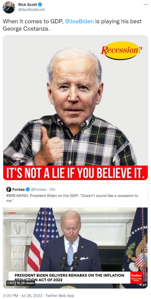Click the Twitter Web App source label
This screenshot has height=299, width=151.
[x=60, y=296]
